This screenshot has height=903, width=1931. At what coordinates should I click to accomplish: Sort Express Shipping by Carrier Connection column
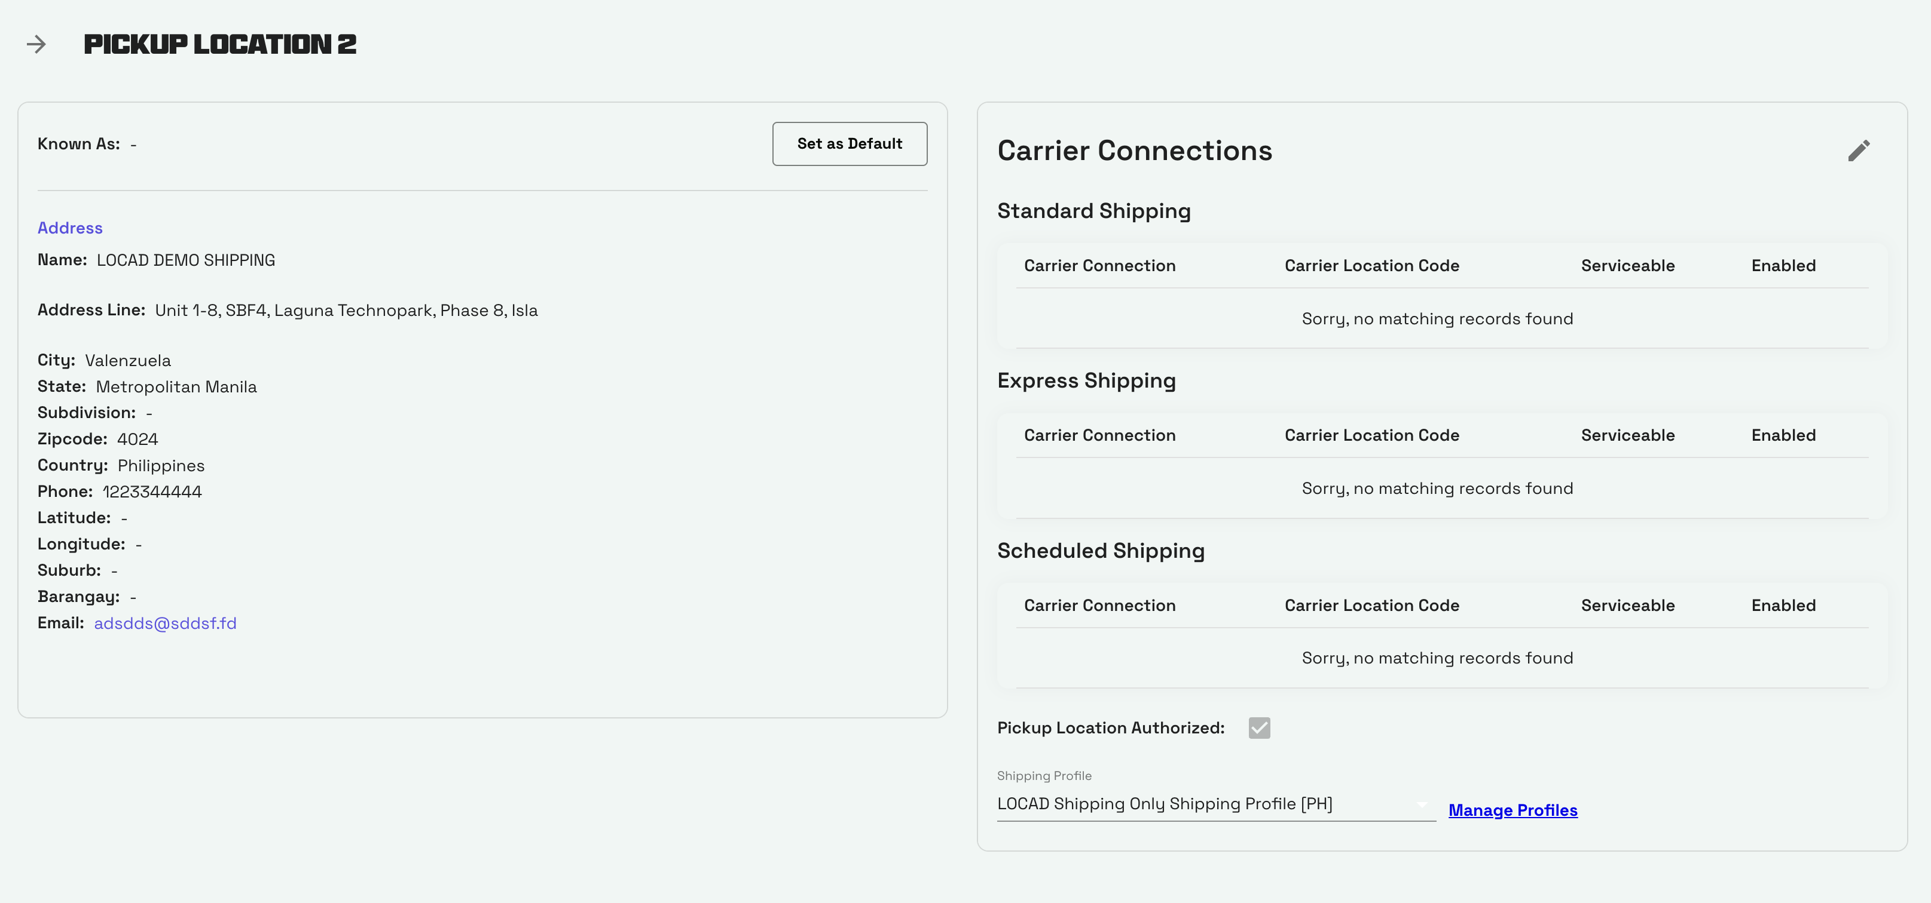(x=1099, y=435)
